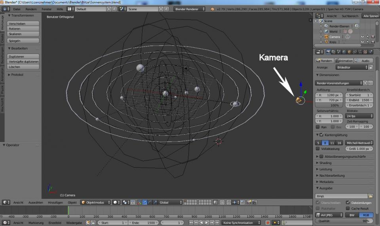
Task: Click the translate manipulator arrow icon
Action: (145, 202)
